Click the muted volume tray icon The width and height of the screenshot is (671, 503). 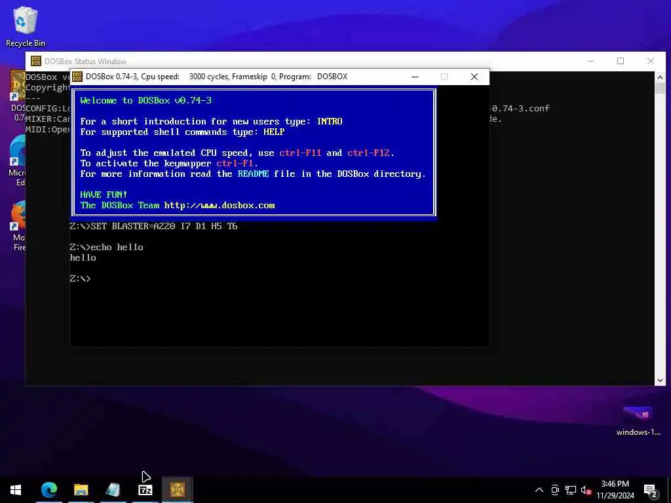586,491
